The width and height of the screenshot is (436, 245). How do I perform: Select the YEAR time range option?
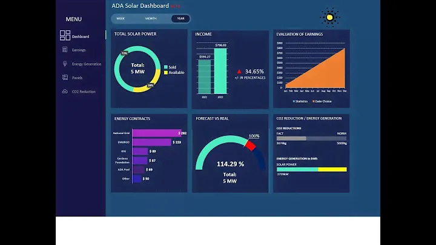[180, 19]
